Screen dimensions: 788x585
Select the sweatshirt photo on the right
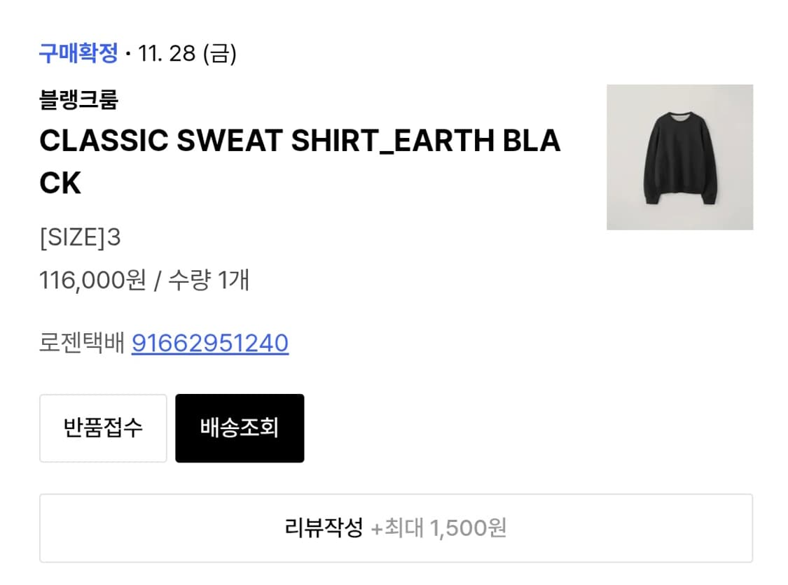679,156
